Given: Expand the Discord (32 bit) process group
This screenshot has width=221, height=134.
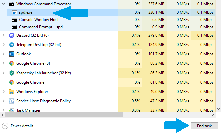Looking at the screenshot, I should [4, 35].
